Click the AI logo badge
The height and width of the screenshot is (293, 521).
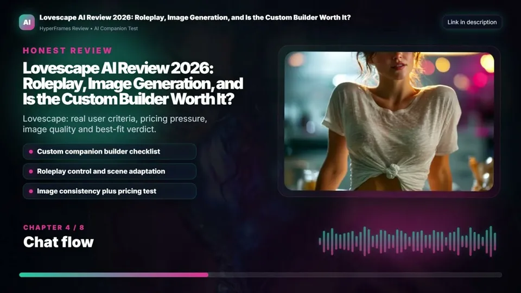point(27,22)
